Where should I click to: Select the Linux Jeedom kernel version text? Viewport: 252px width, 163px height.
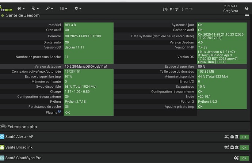[x=218, y=57]
